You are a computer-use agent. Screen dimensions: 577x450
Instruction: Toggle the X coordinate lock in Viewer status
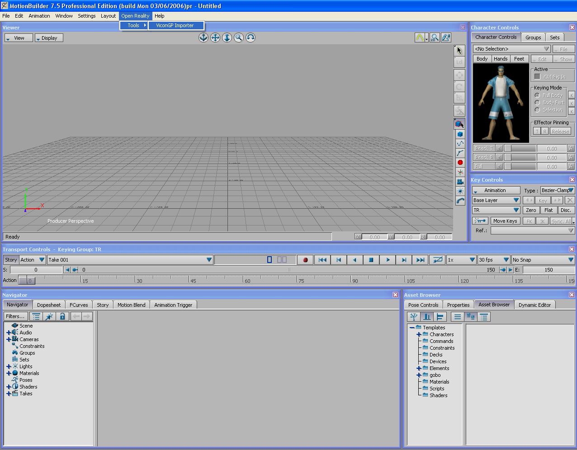click(x=358, y=237)
